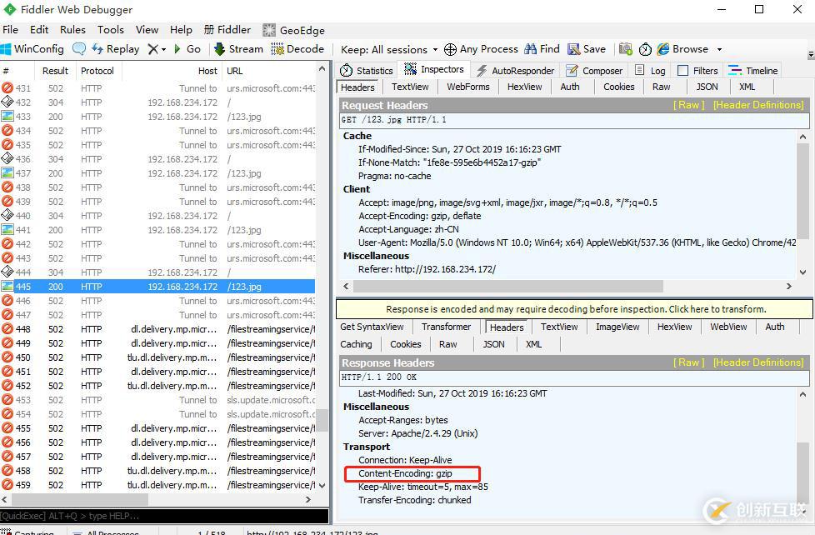Open the Log tab

coord(651,70)
